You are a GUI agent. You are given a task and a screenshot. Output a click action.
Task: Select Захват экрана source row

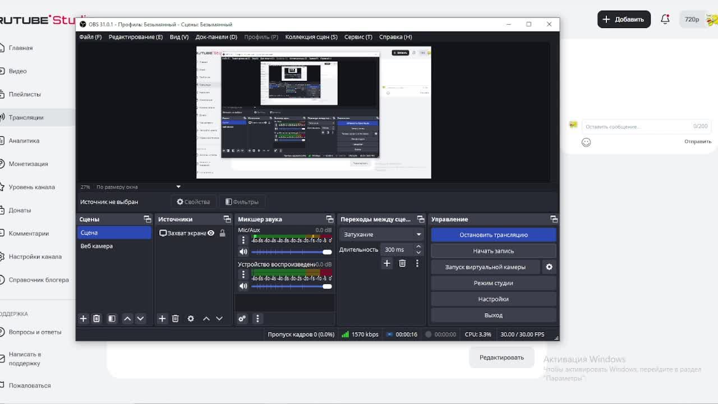(193, 233)
